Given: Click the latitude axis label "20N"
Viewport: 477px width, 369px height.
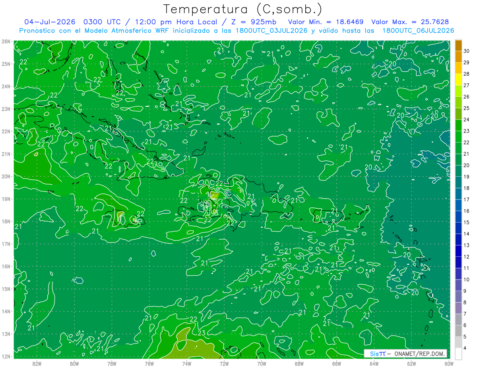Looking at the screenshot, I should pos(6,176).
